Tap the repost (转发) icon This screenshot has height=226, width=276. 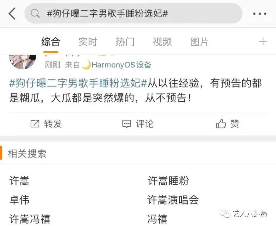[x=35, y=124]
